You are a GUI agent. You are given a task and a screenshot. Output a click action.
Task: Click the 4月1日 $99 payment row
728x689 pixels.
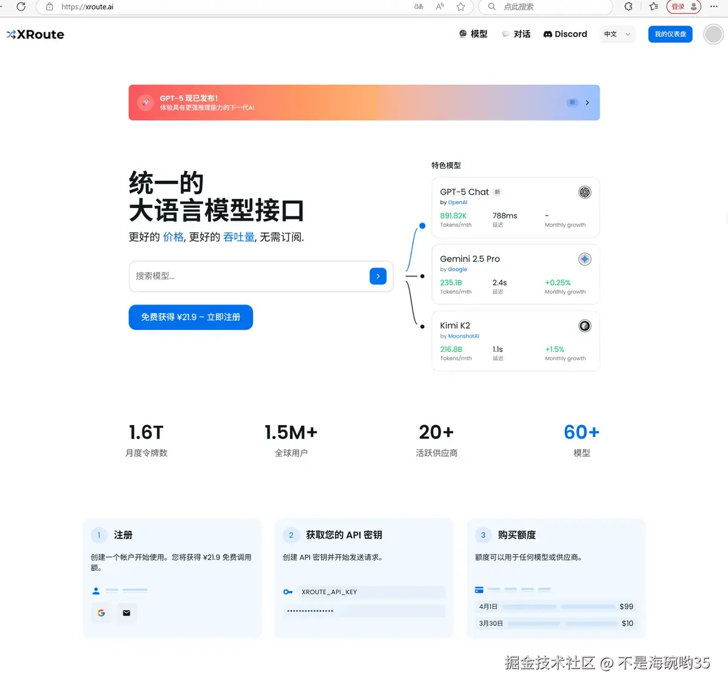pos(556,607)
